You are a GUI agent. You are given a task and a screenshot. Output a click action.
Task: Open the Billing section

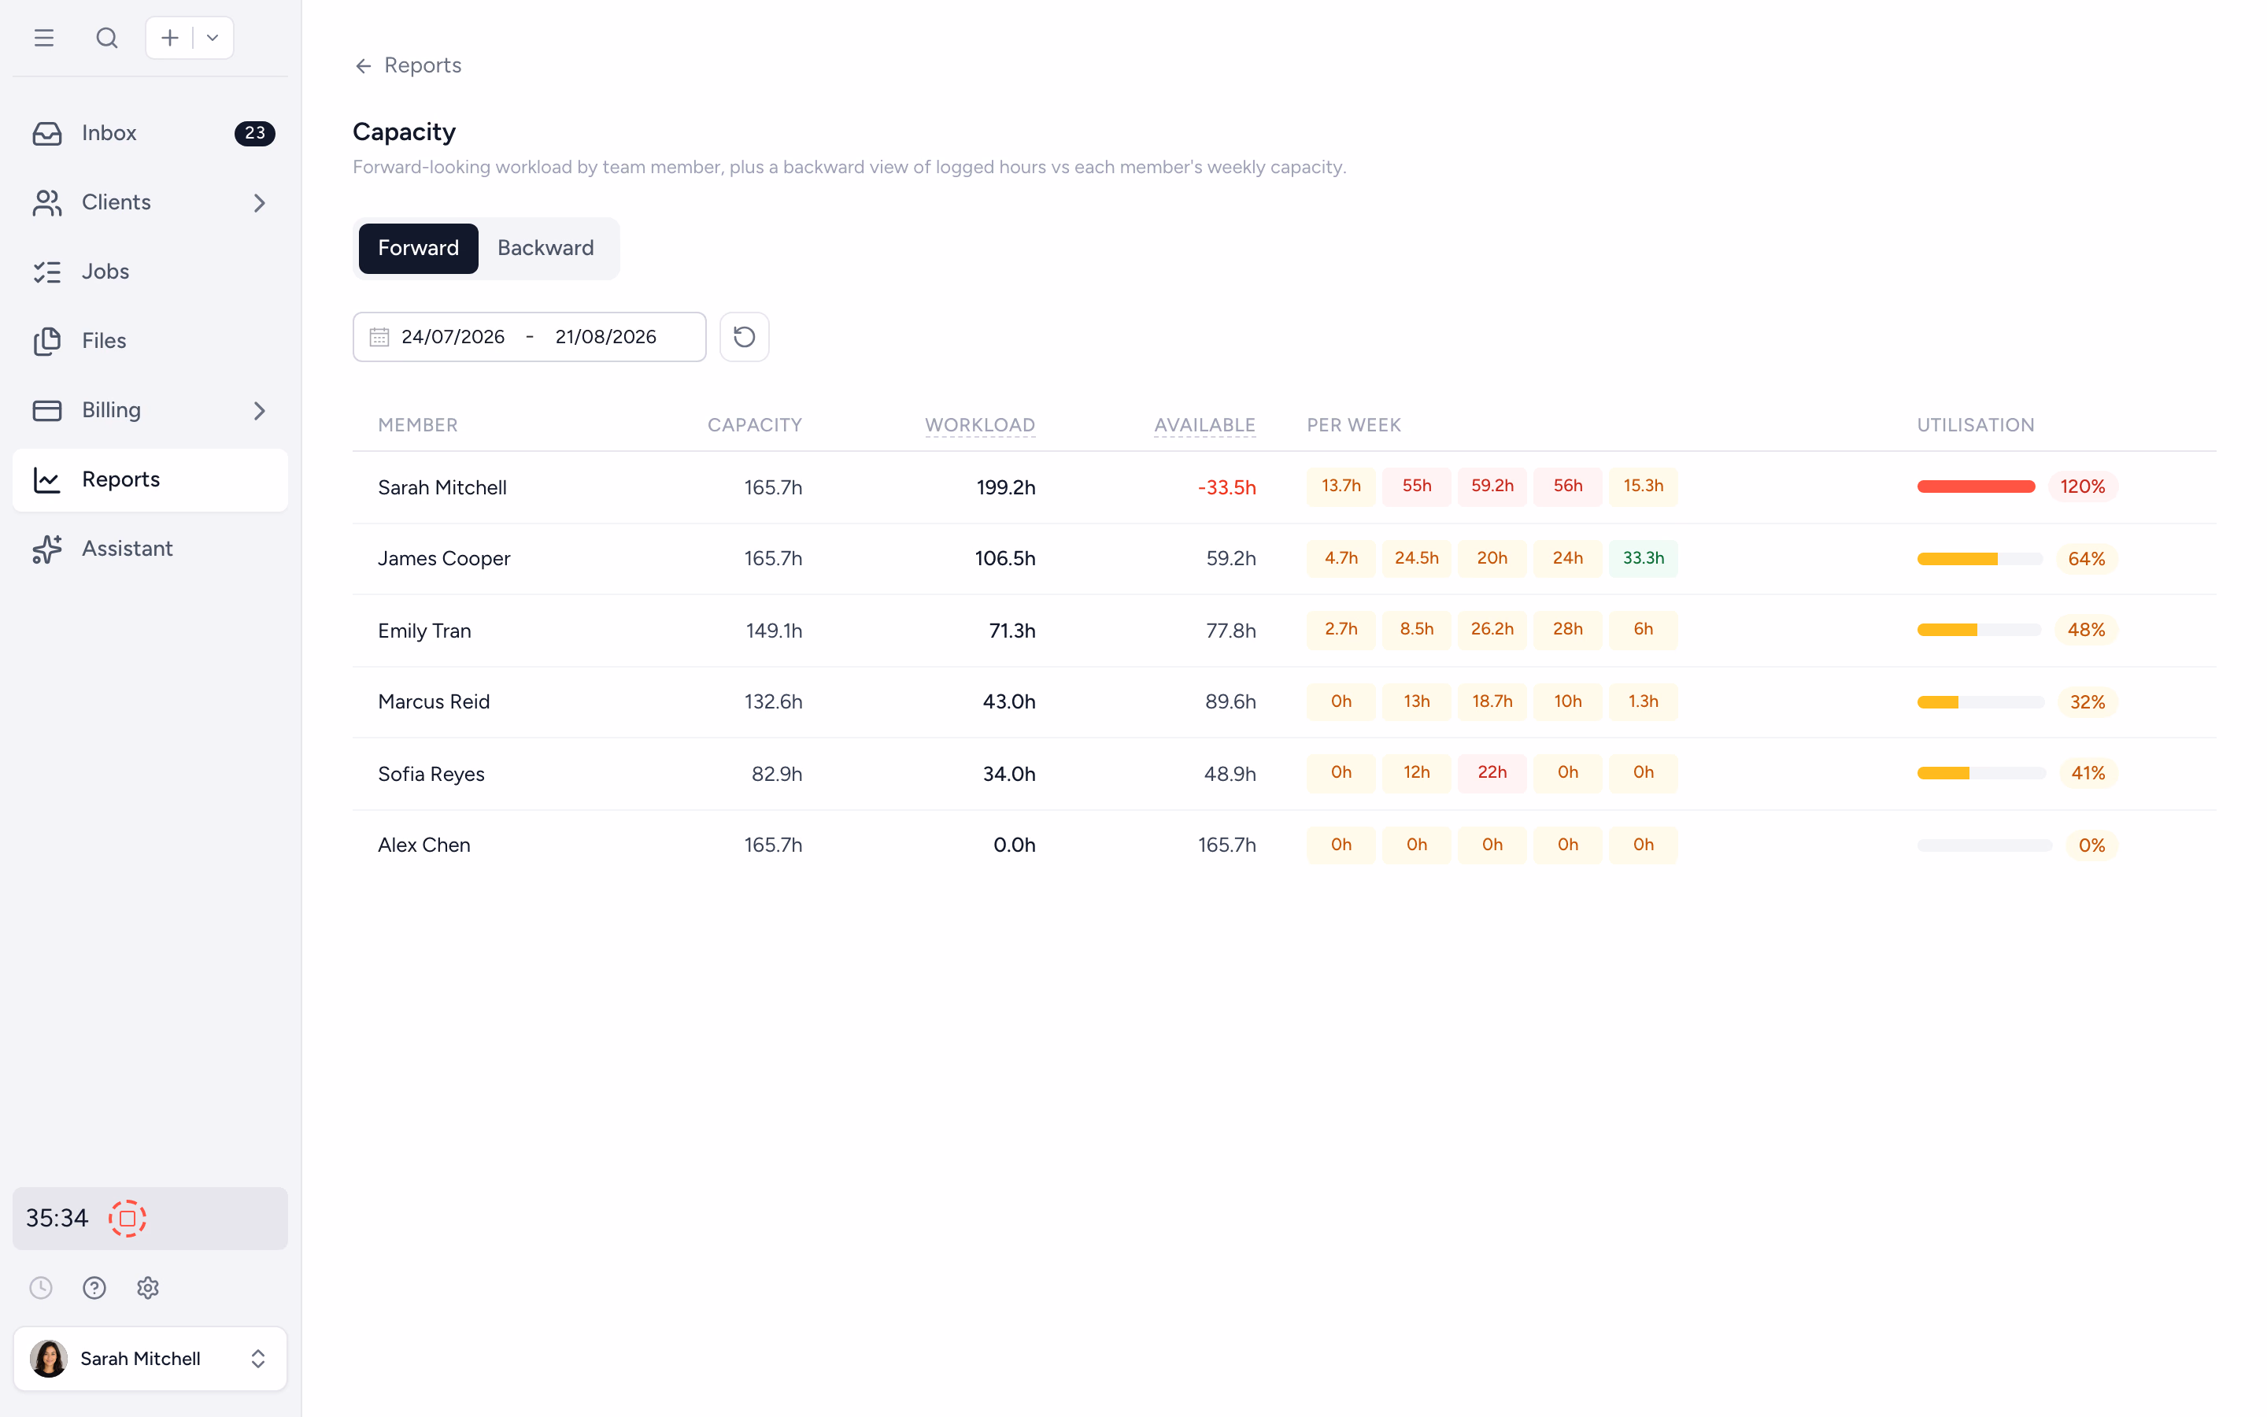click(150, 410)
